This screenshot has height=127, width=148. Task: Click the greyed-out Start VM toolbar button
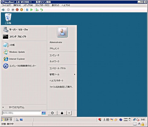[x=8, y=10]
